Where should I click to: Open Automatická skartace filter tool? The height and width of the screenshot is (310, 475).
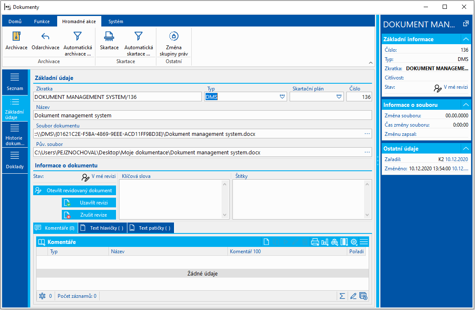point(138,36)
